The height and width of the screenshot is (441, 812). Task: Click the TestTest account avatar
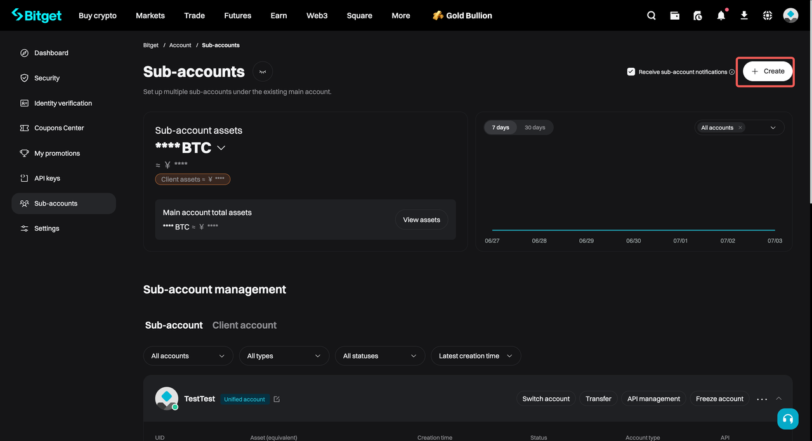[167, 399]
